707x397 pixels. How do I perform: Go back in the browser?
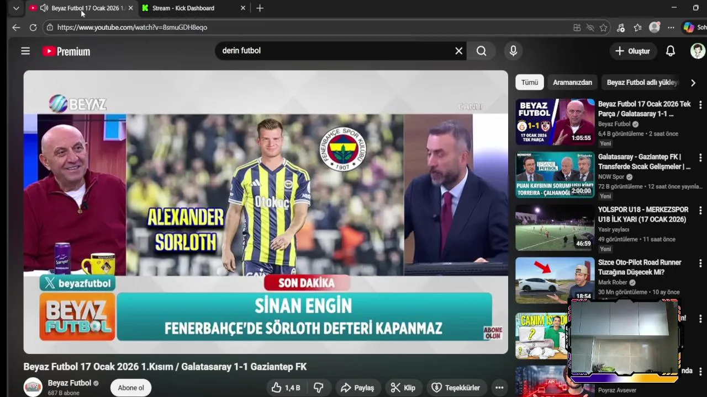tap(16, 28)
